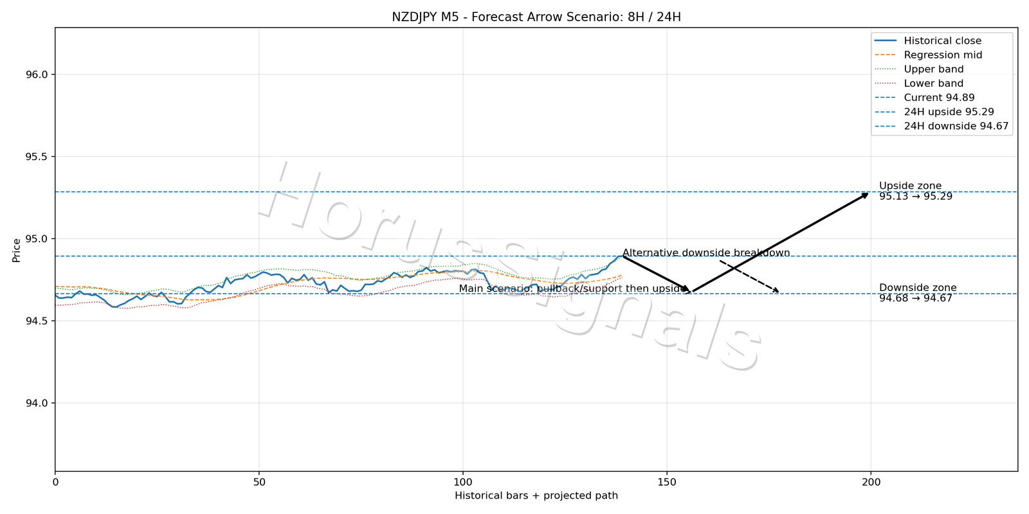The width and height of the screenshot is (1029, 514).
Task: Click the 94.5 y-axis tick label
Action: (x=37, y=321)
